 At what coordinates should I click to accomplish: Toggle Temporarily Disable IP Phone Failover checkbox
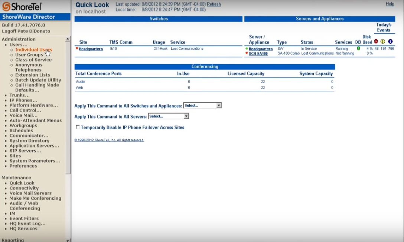(x=78, y=127)
